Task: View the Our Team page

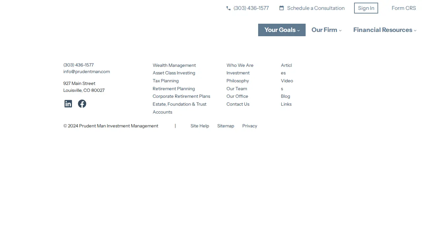Action: (x=237, y=89)
